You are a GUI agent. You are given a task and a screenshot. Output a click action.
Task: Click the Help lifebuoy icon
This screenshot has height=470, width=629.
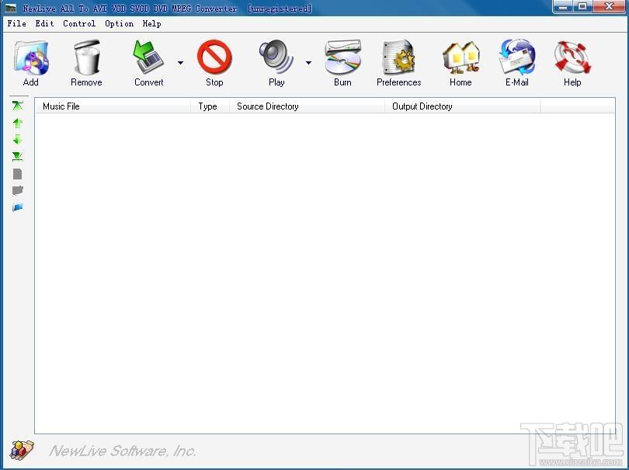click(x=572, y=57)
